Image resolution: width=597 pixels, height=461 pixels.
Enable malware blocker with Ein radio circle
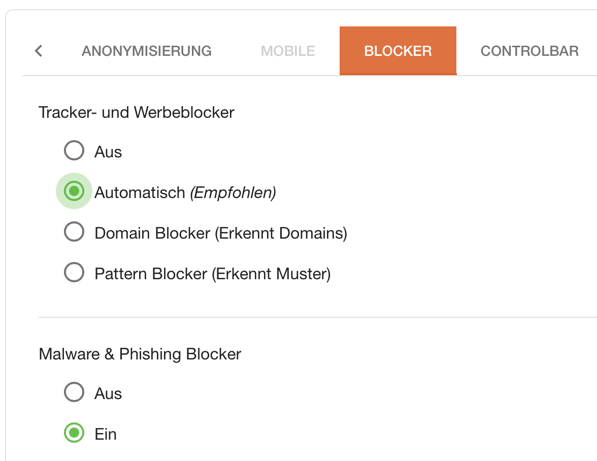pos(74,433)
